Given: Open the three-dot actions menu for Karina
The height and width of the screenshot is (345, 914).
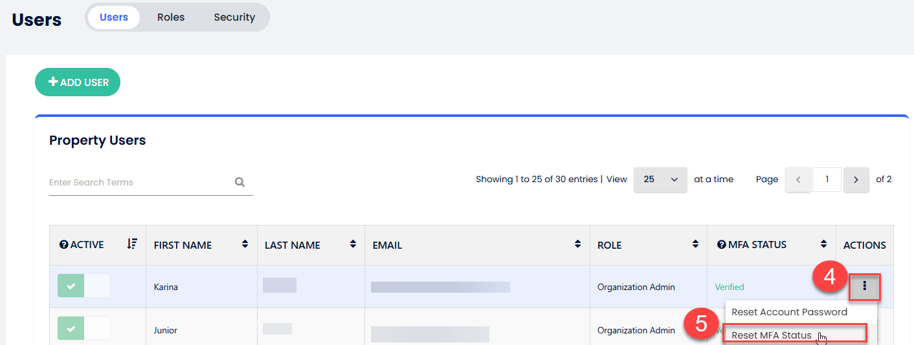Looking at the screenshot, I should pos(864,286).
